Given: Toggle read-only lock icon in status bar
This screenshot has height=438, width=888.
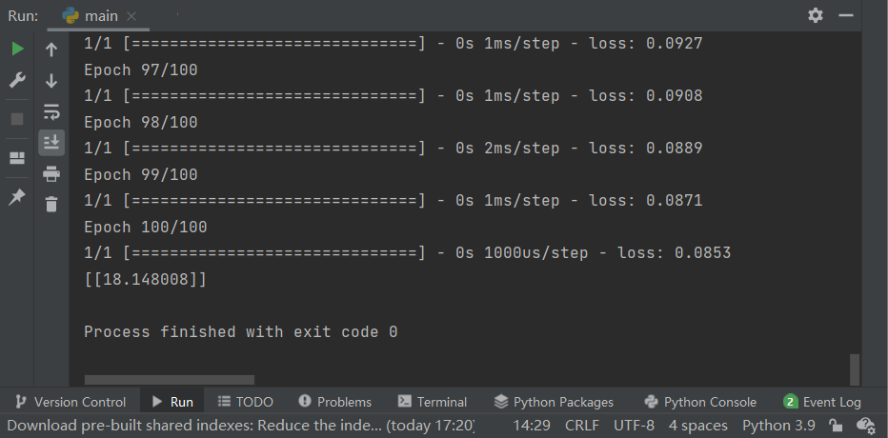Looking at the screenshot, I should pyautogui.click(x=836, y=426).
